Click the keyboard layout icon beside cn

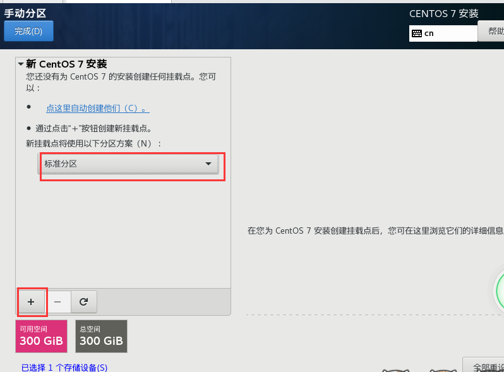(417, 33)
